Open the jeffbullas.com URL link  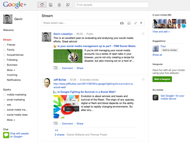[x=93, y=85]
